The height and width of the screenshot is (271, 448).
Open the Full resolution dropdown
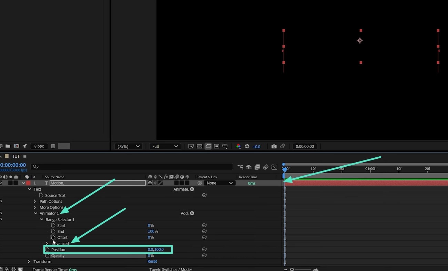point(165,146)
